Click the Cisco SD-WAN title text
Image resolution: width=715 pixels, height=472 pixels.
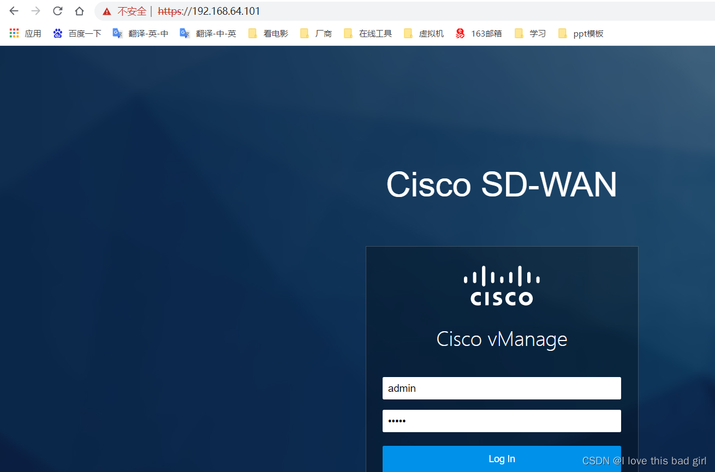click(x=502, y=184)
